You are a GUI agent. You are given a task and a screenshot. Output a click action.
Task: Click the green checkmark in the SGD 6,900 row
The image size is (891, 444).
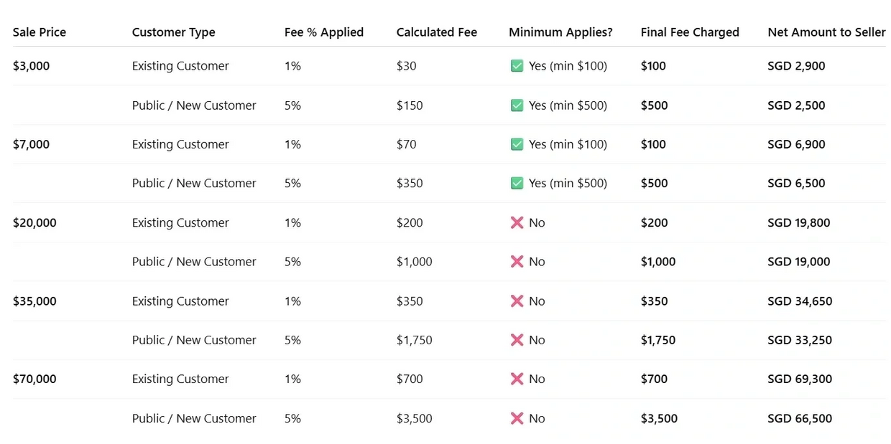pos(517,144)
